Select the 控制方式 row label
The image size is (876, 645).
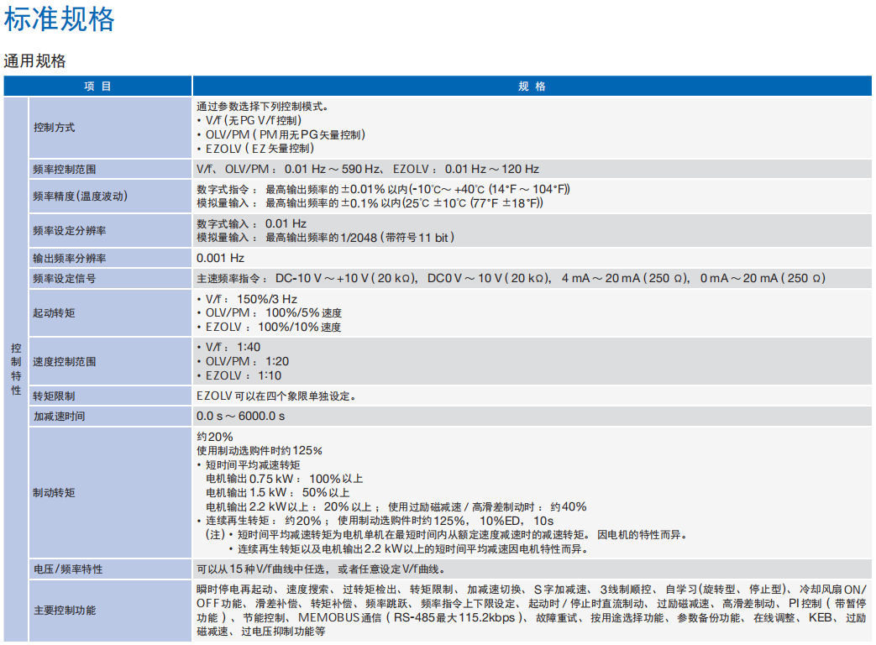(x=55, y=128)
